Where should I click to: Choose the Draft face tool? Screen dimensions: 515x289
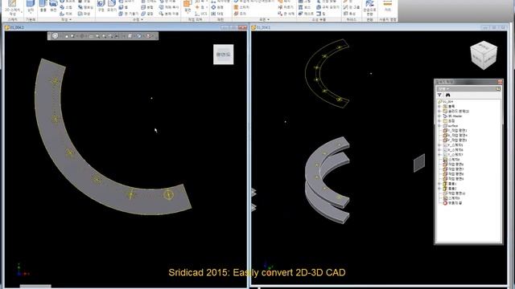coord(129,14)
